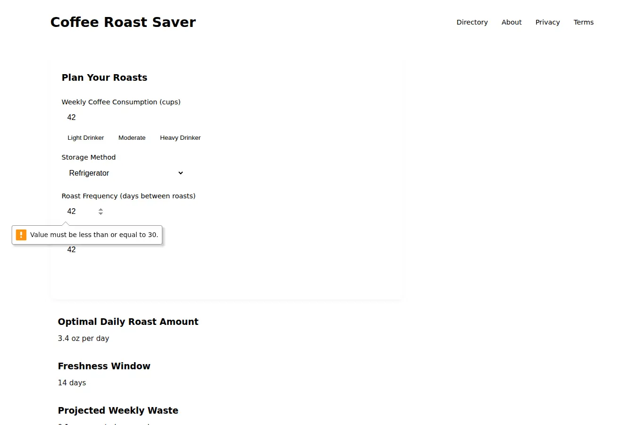
Task: Increment Roast Frequency with up arrow
Action: 100,209
